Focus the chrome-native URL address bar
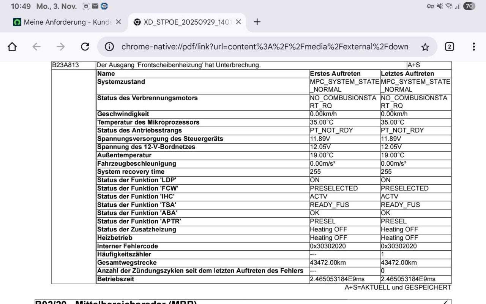The image size is (486, 304). pos(265,47)
